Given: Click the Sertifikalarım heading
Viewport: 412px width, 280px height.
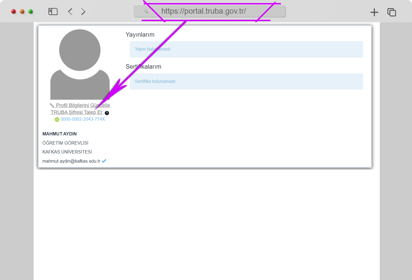Looking at the screenshot, I should coord(143,66).
